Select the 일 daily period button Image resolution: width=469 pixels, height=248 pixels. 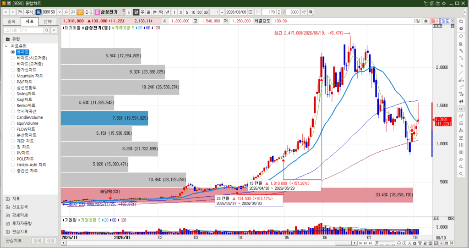(136, 12)
